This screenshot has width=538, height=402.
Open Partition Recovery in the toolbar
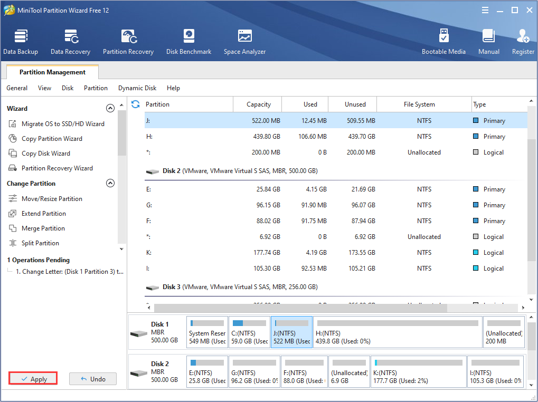(128, 42)
